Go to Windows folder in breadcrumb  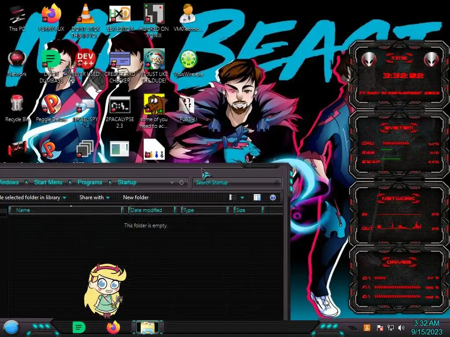[9, 182]
